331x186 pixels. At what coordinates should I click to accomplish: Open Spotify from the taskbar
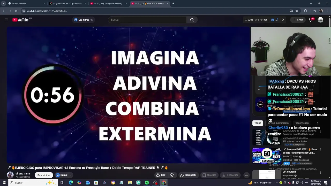click(x=147, y=183)
